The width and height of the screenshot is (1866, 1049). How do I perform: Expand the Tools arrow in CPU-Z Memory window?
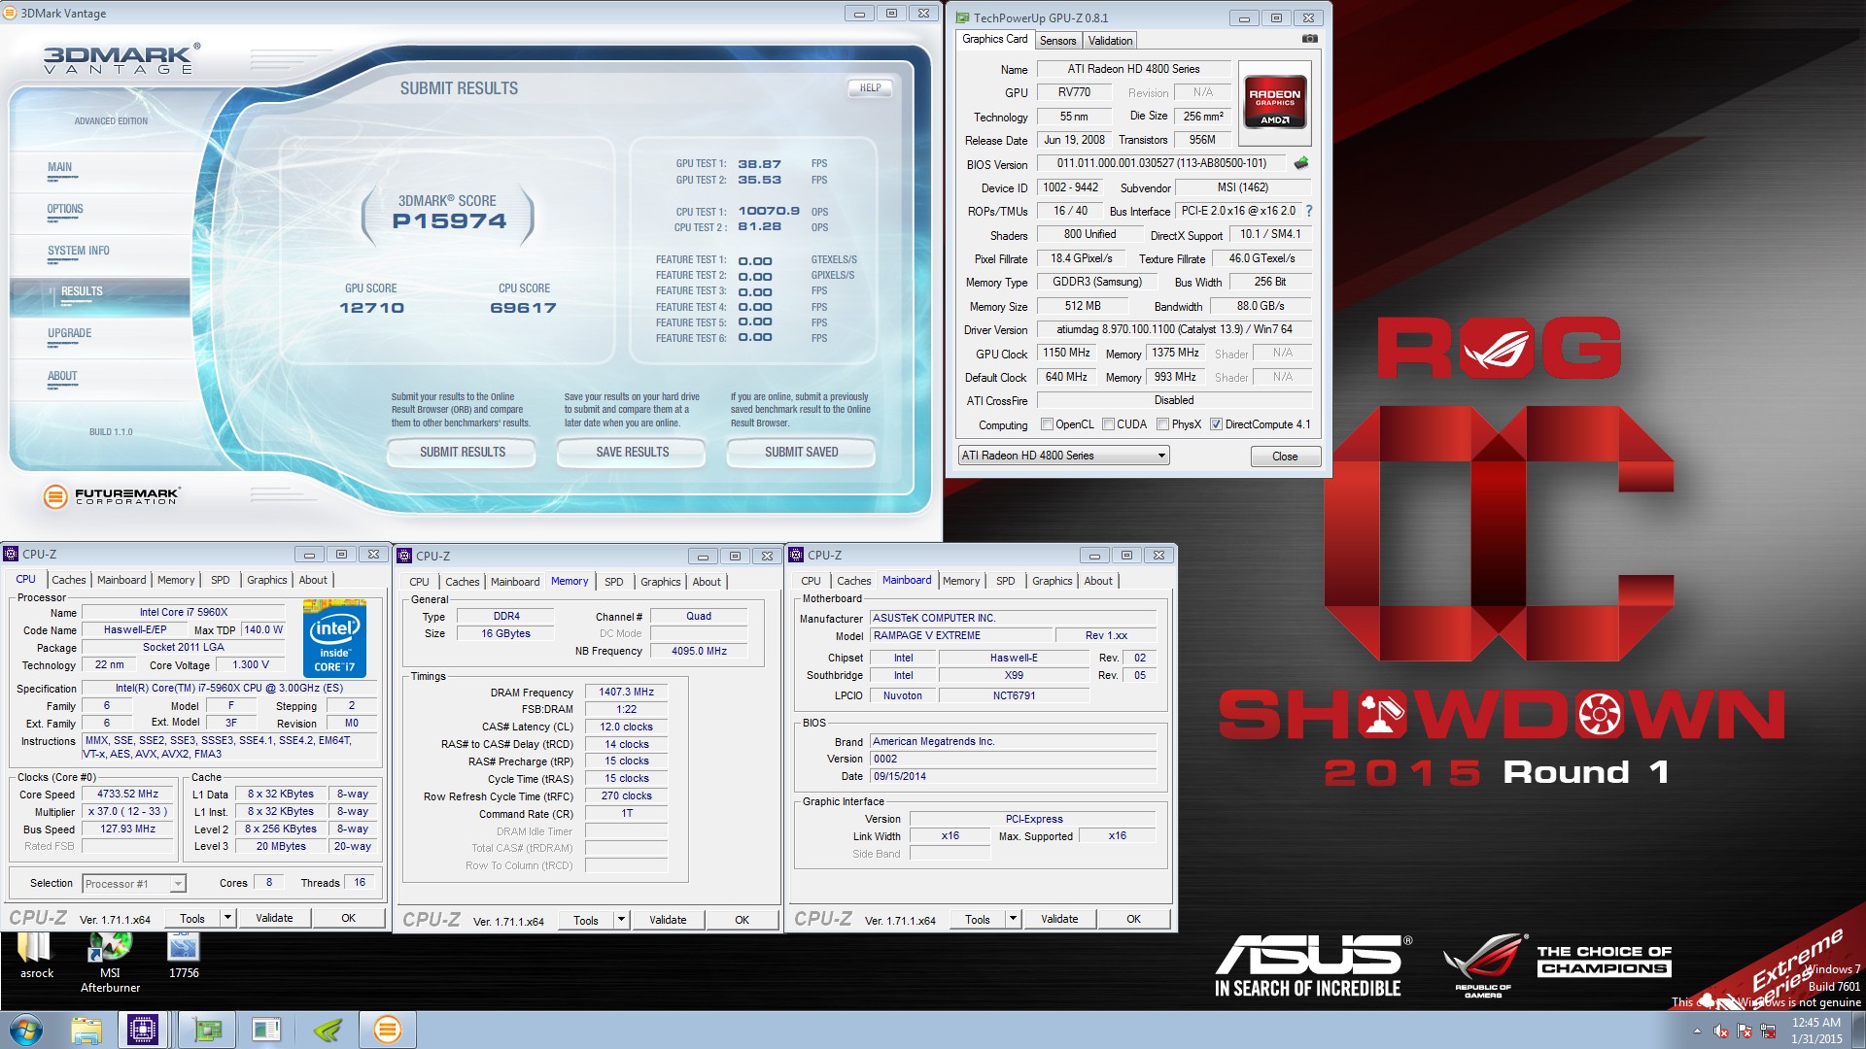pyautogui.click(x=621, y=920)
